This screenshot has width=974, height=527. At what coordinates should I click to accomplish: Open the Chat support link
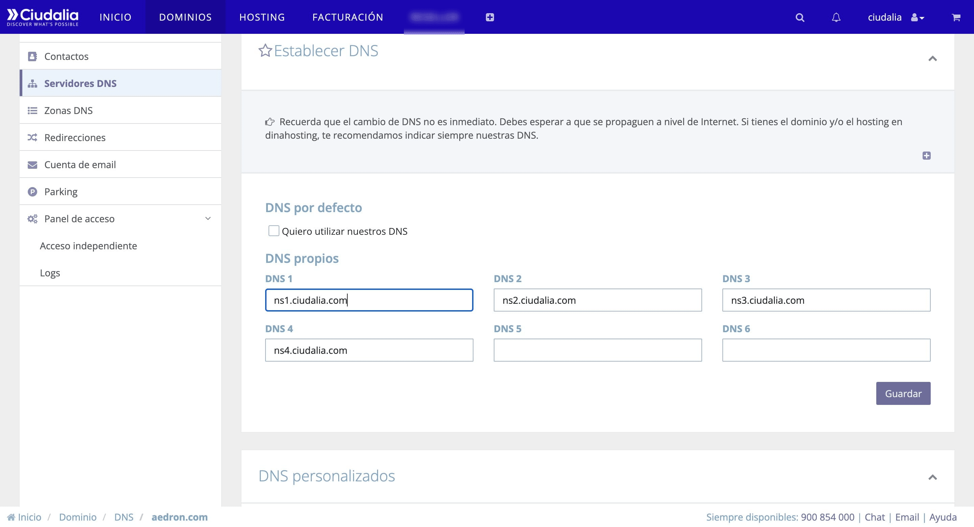pyautogui.click(x=874, y=517)
